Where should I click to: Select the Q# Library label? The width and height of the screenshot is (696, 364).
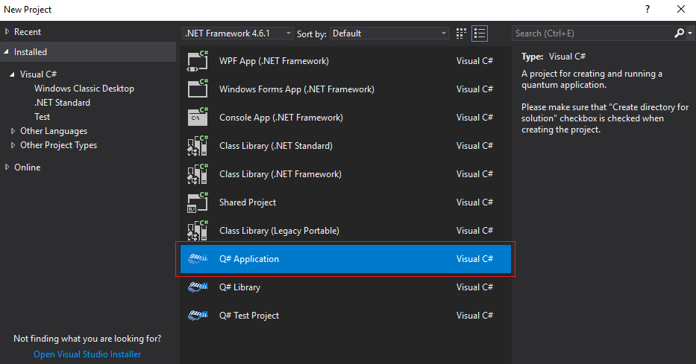tap(239, 287)
